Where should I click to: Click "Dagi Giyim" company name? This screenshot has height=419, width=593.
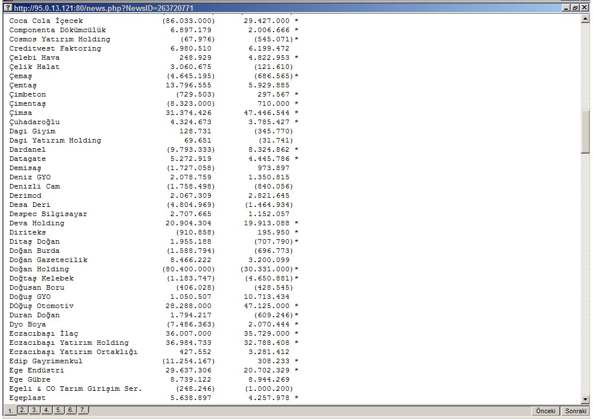point(32,131)
